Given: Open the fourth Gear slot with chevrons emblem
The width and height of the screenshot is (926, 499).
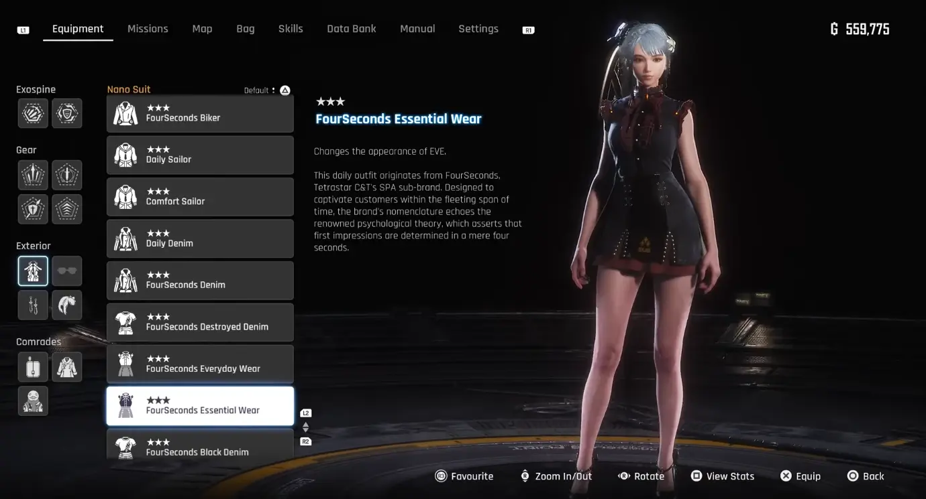Looking at the screenshot, I should (67, 209).
